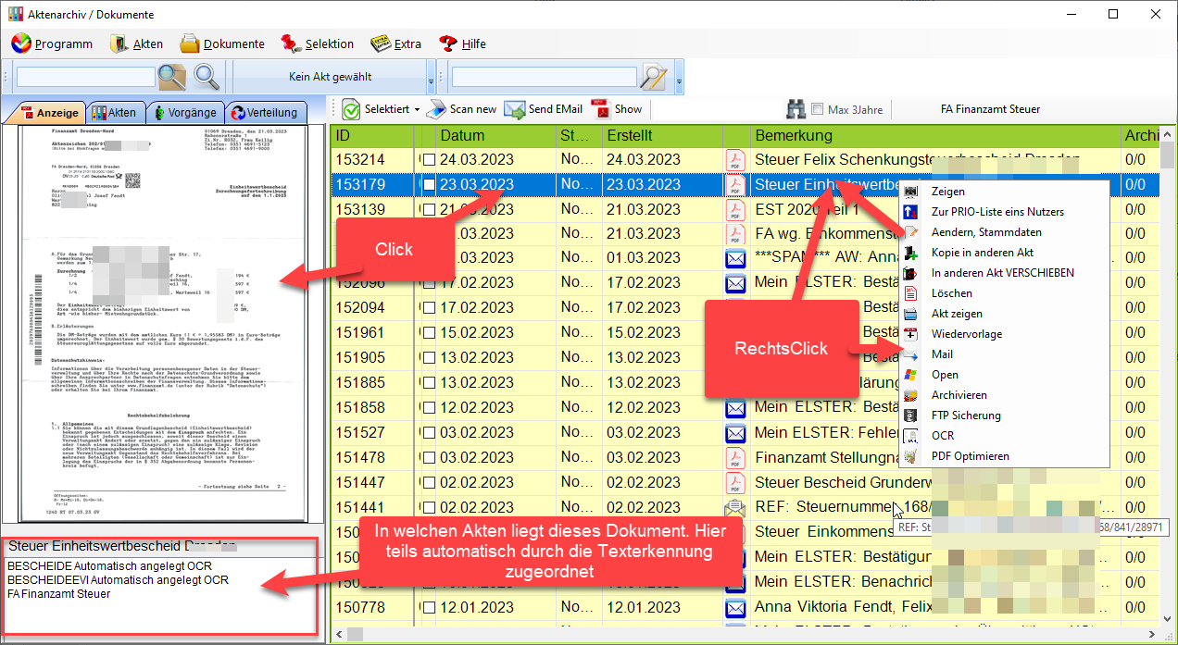
Task: Click the PDF icon in row 153214
Action: click(x=735, y=160)
